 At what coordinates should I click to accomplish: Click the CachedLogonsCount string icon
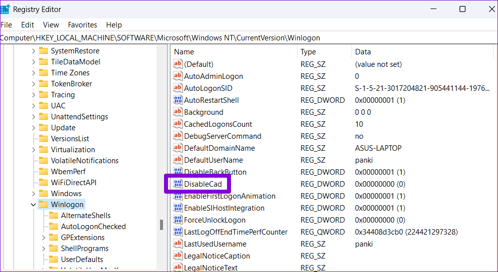pos(178,124)
